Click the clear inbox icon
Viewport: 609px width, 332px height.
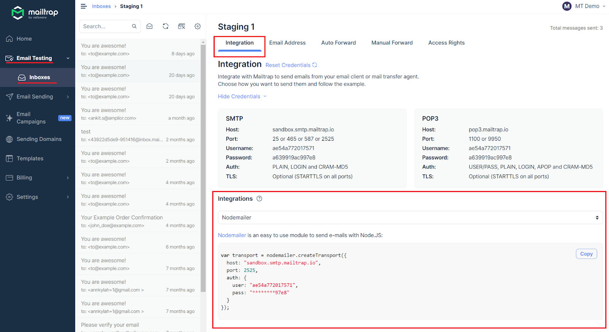click(182, 26)
